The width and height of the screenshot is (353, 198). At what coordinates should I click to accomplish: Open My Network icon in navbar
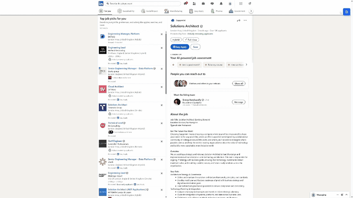click(x=194, y=4)
